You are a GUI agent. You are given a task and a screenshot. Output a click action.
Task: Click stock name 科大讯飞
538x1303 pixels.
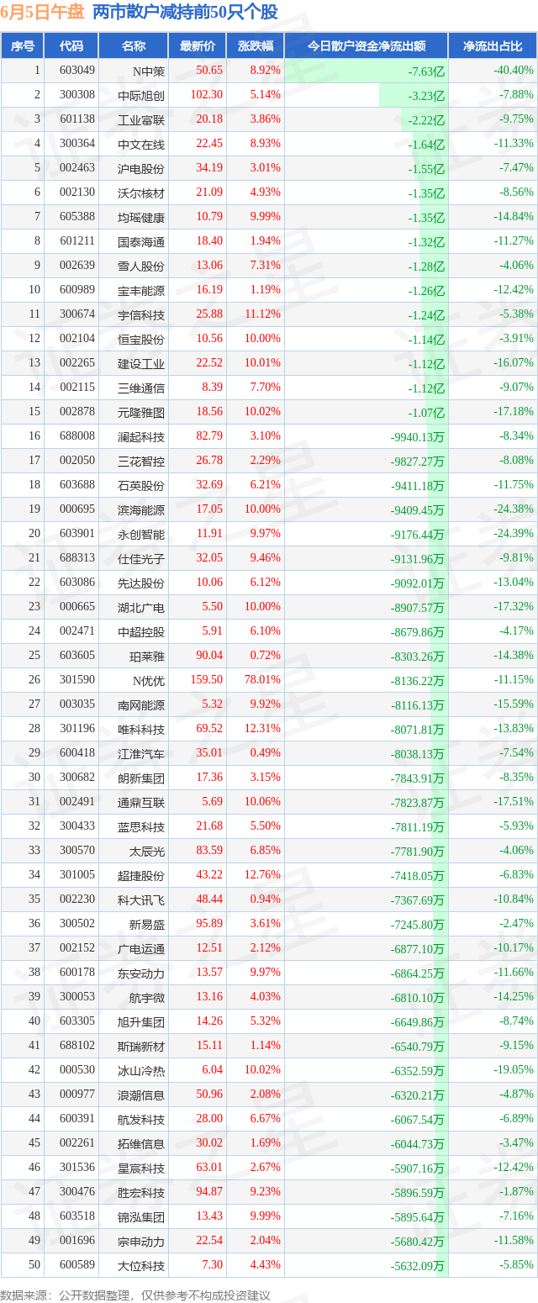coord(141,899)
